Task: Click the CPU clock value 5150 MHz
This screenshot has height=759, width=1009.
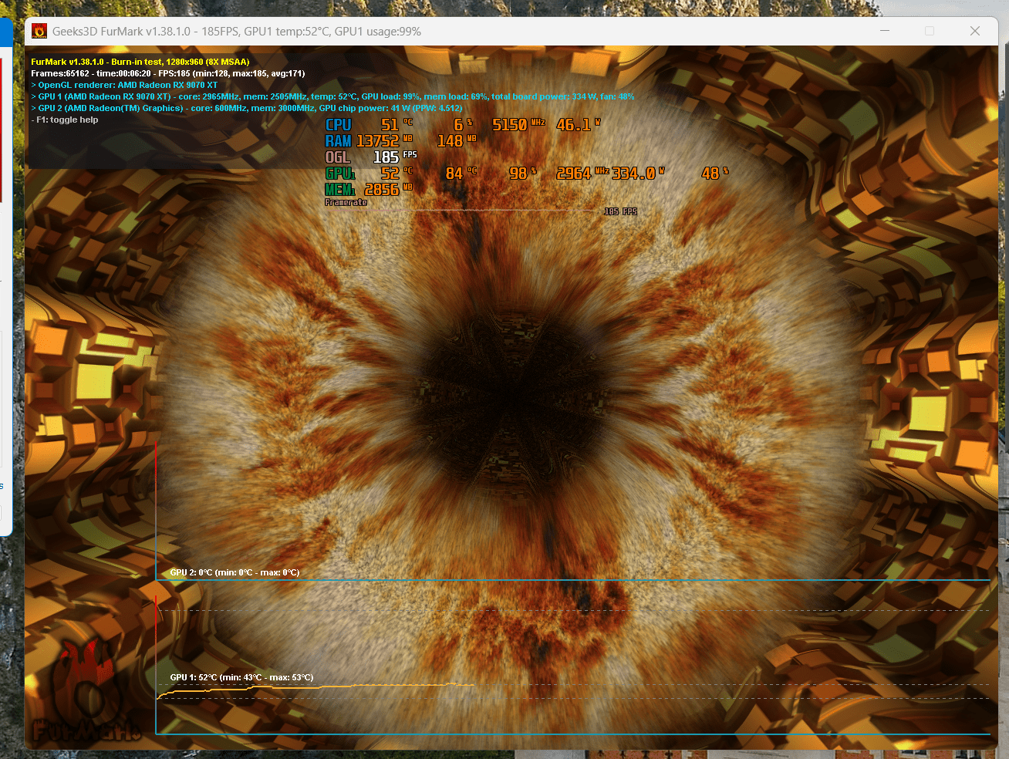Action: click(x=518, y=125)
